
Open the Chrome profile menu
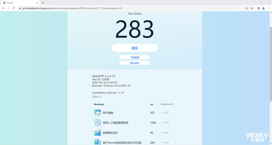263,8
